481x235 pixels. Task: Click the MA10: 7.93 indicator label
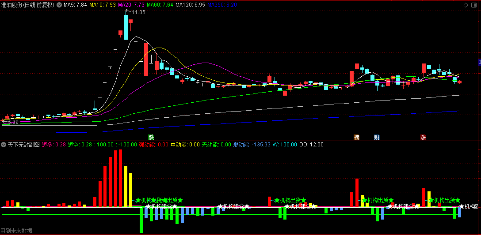point(103,5)
